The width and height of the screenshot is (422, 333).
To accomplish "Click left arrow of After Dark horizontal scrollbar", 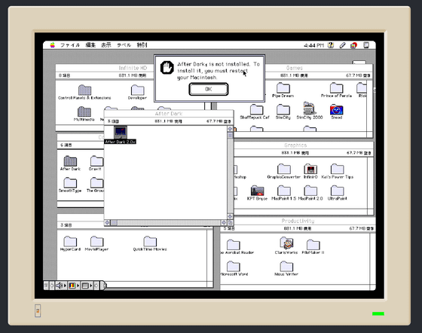I will tap(107, 223).
